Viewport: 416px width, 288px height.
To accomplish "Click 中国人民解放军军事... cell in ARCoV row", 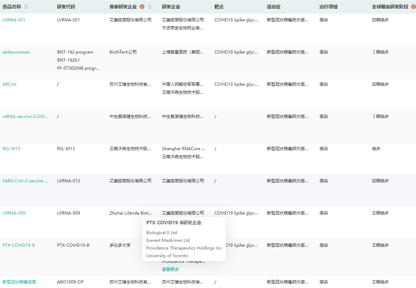I will pyautogui.click(x=183, y=84).
